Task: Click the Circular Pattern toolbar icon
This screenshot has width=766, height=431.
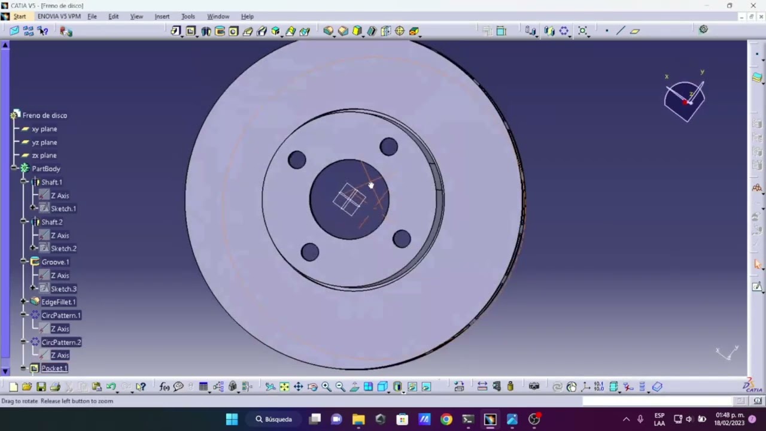Action: 564,31
